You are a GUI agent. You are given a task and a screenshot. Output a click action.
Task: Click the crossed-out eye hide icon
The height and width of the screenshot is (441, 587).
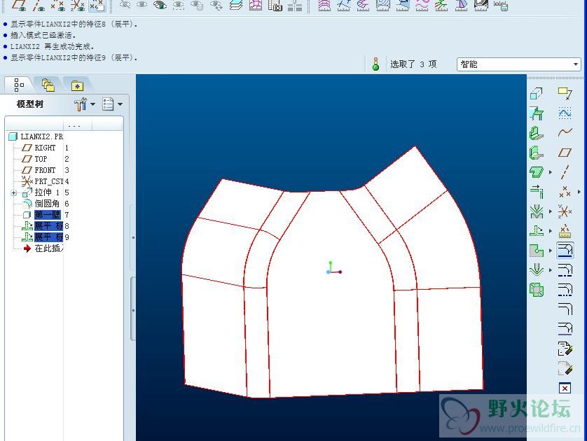[125, 5]
